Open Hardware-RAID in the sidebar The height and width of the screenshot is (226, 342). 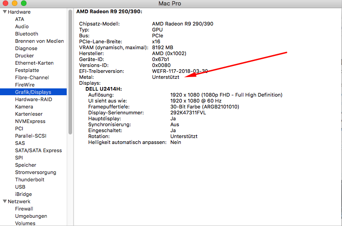click(x=34, y=99)
